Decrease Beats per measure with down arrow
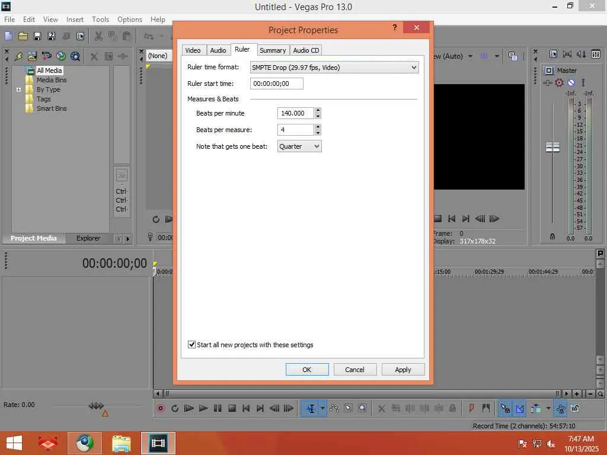 tap(318, 133)
